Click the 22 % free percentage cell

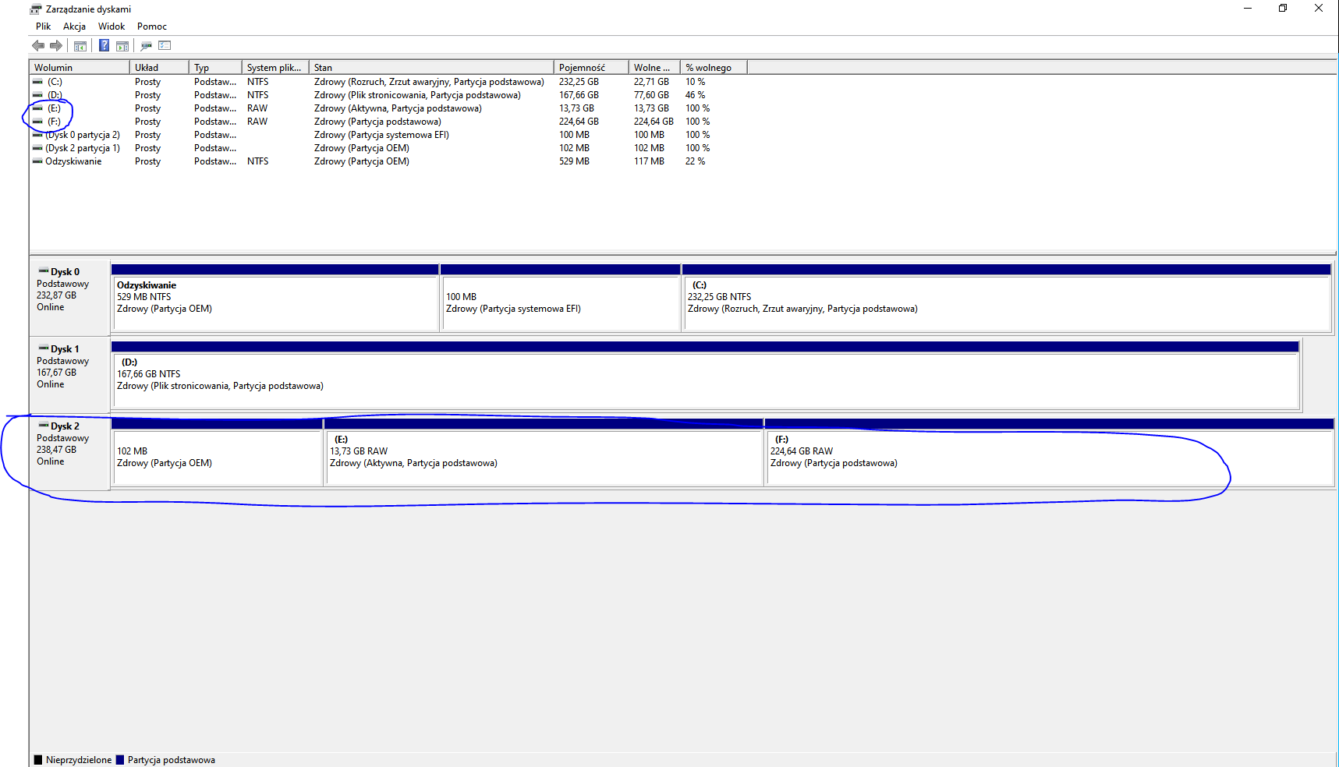point(695,161)
